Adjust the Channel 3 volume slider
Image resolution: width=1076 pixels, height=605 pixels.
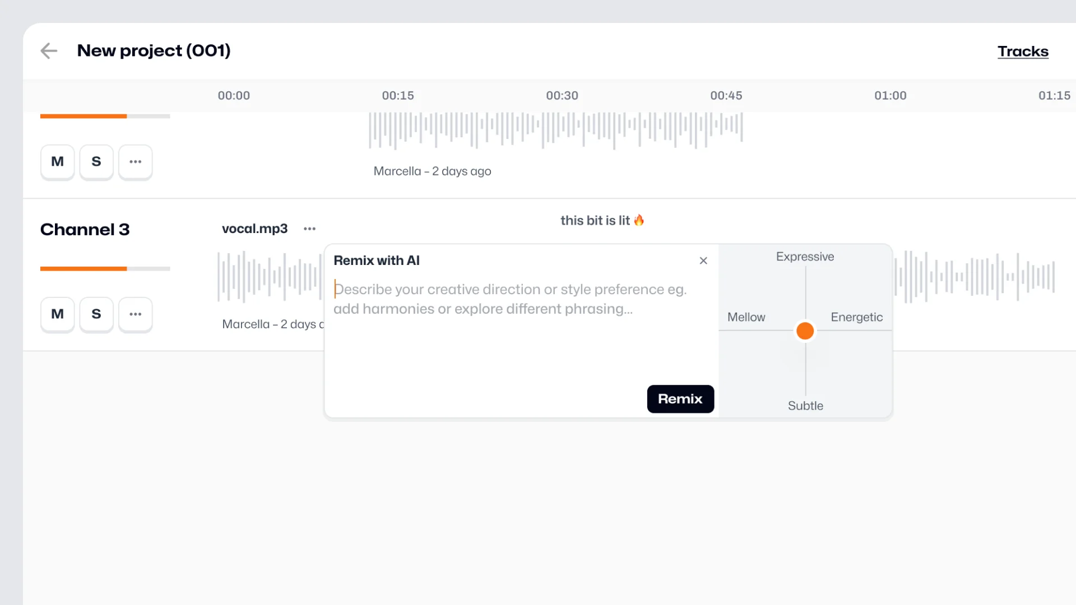127,269
